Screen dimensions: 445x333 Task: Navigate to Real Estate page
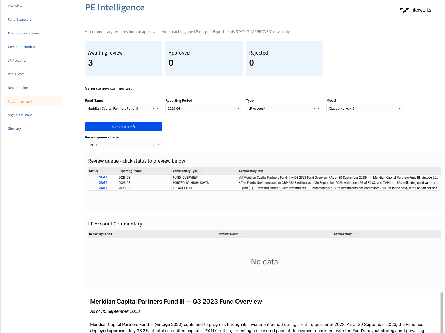click(x=16, y=74)
